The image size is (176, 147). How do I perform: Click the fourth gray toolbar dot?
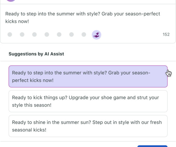[47, 35]
